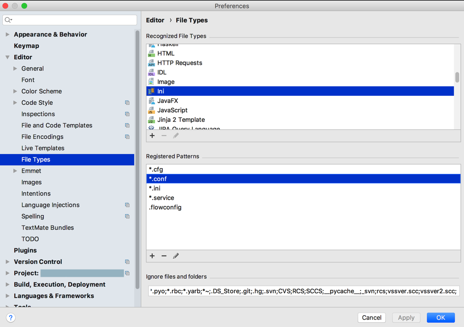
Task: Edit the selected Ini file type
Action: pos(176,136)
